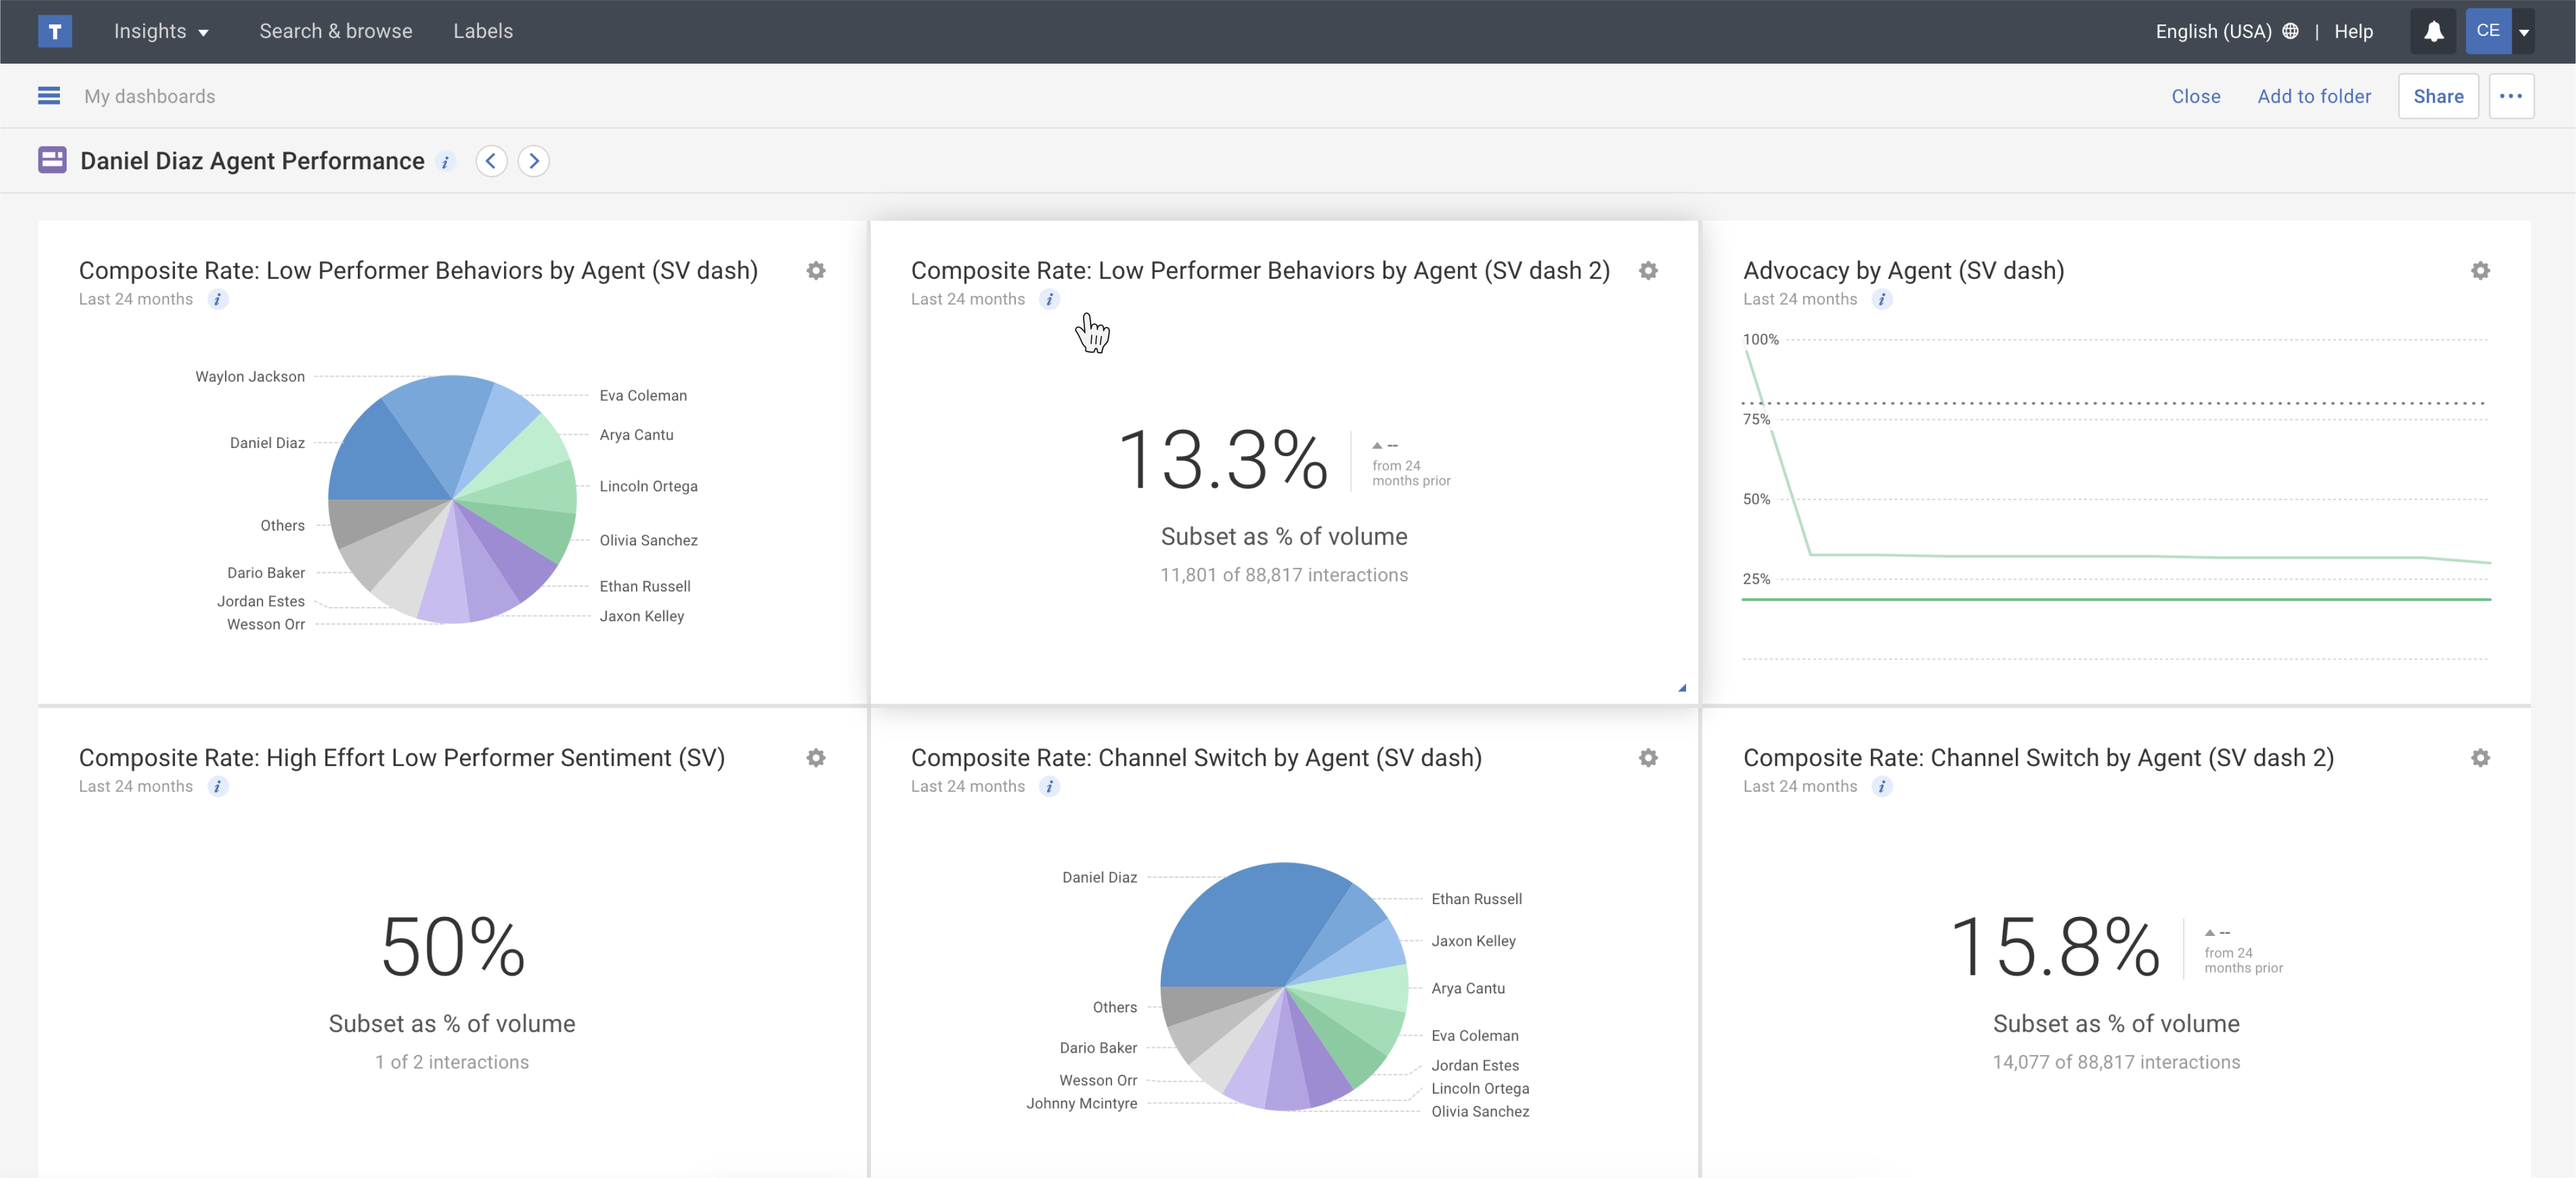Go to previous dashboard arrow
Viewport: 2576px width, 1178px height.
(x=491, y=161)
